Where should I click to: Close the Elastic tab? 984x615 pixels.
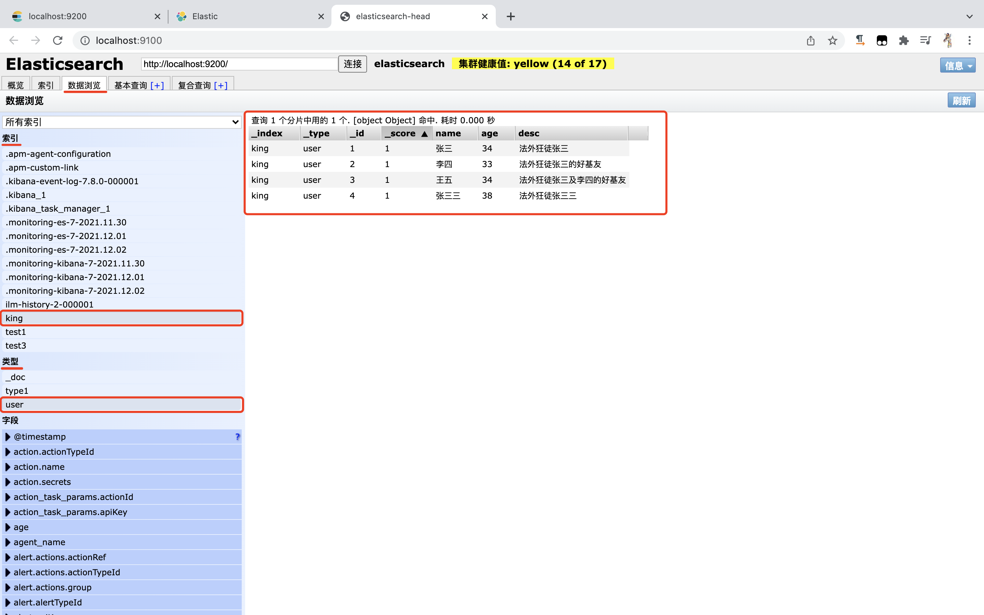click(x=321, y=16)
